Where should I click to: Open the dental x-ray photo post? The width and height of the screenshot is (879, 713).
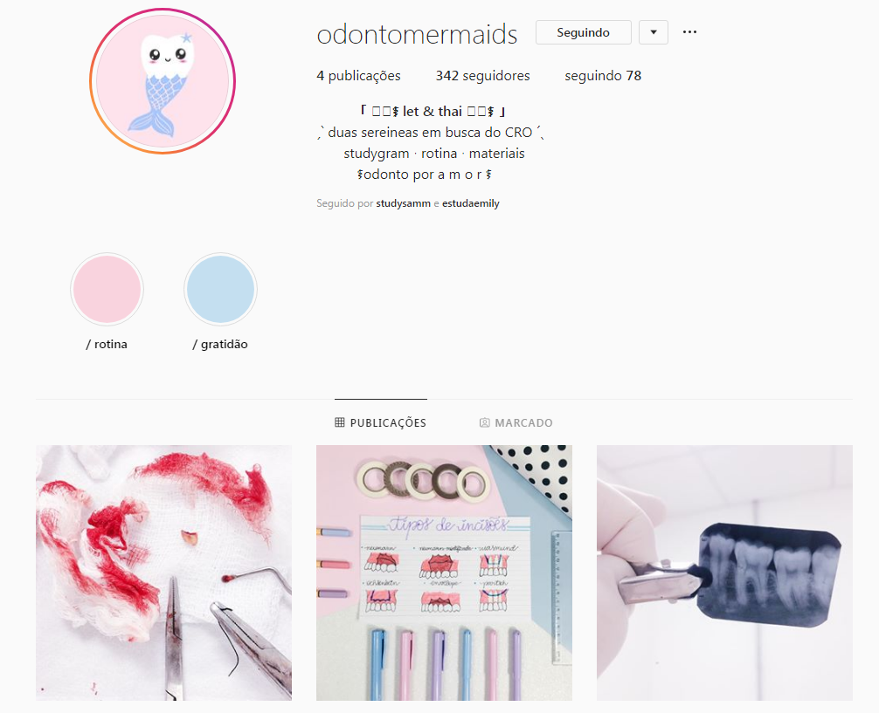pyautogui.click(x=724, y=572)
